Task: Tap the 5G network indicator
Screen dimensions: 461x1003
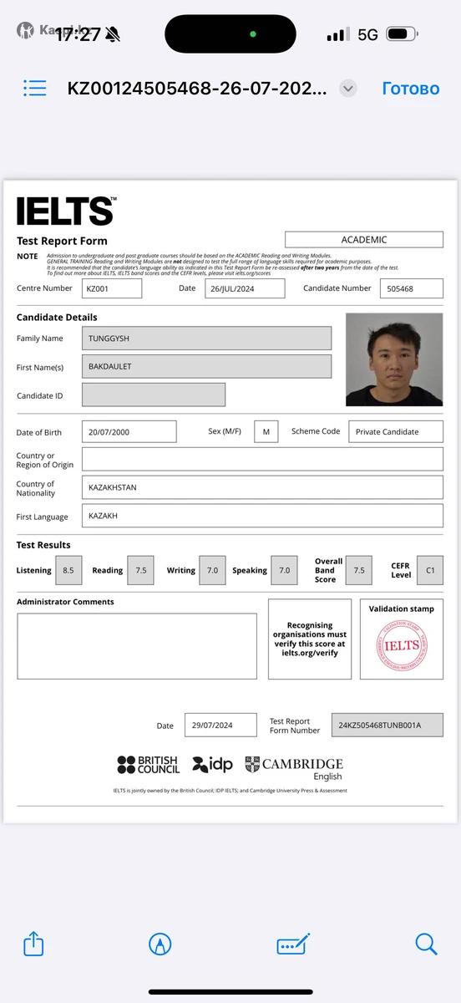Action: pyautogui.click(x=367, y=34)
